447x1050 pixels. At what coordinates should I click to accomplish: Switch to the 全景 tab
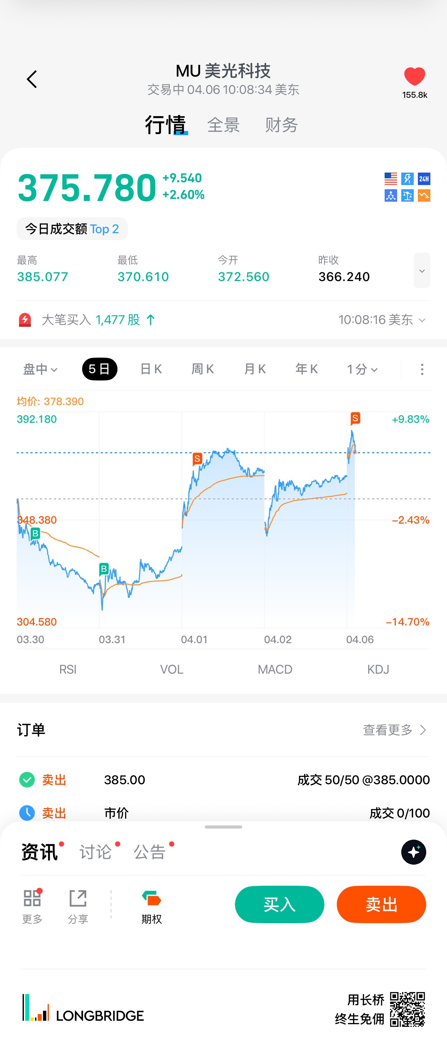click(223, 125)
